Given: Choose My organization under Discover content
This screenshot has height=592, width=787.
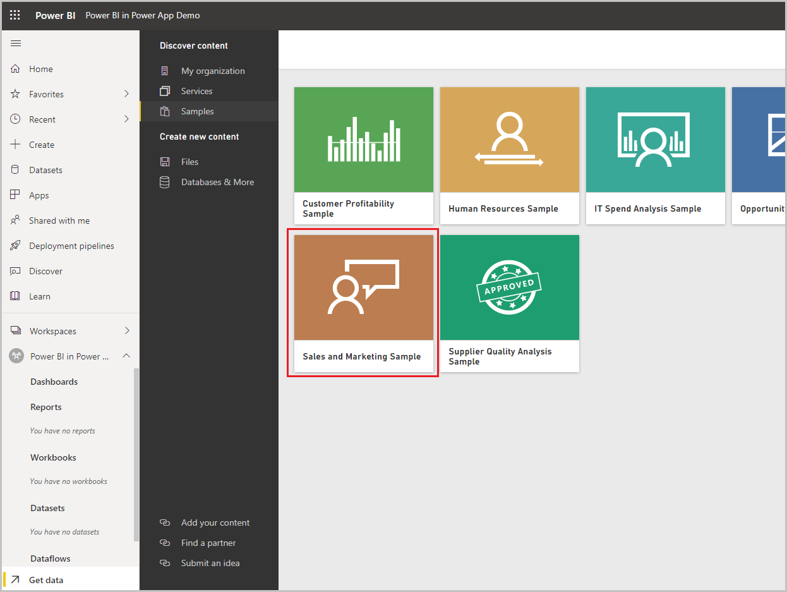Looking at the screenshot, I should coord(213,71).
